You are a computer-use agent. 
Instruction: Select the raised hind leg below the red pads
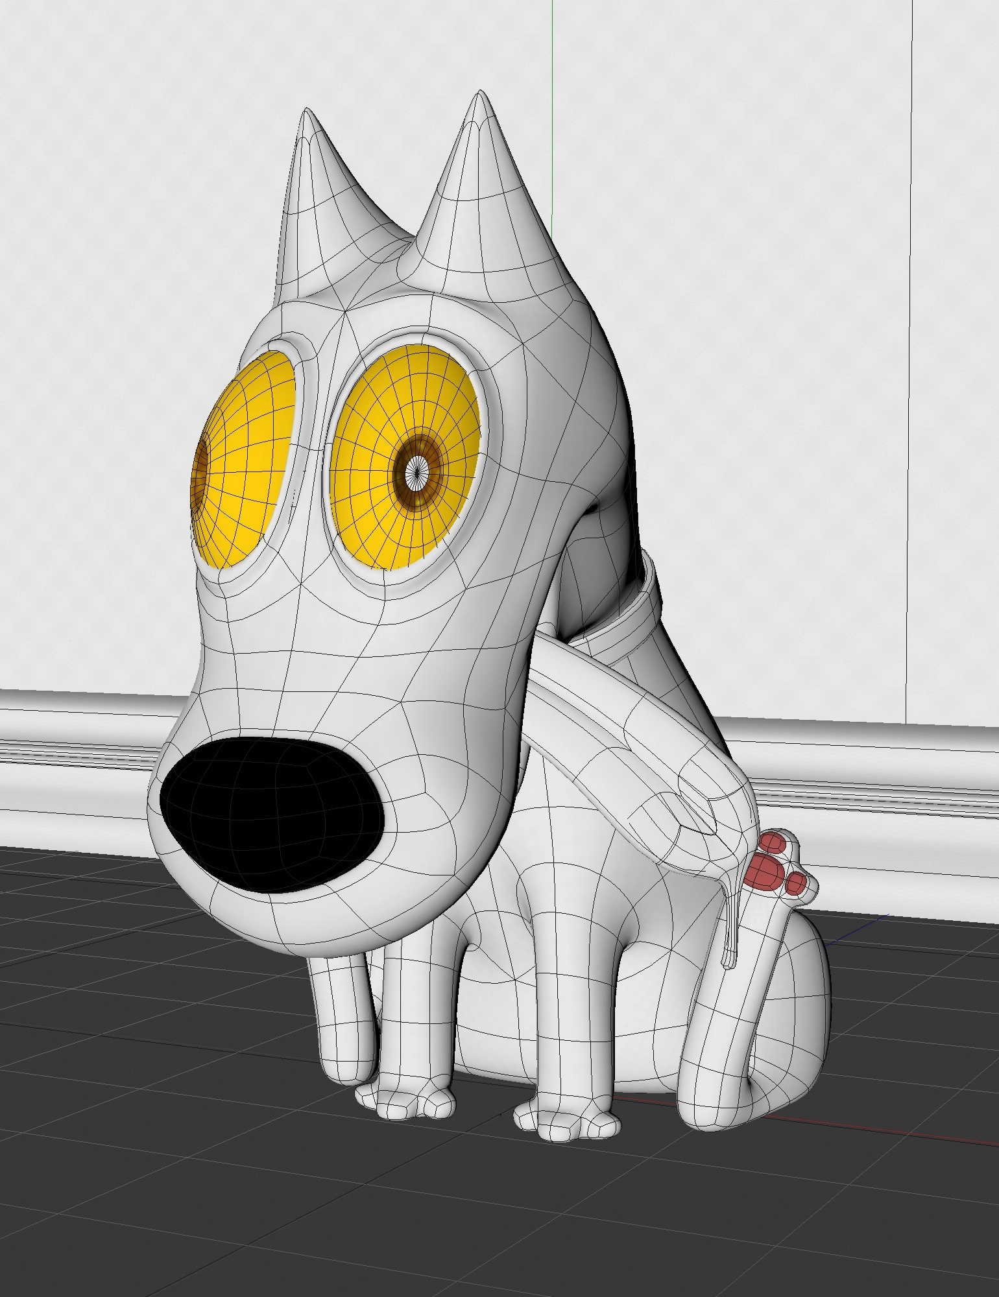click(x=752, y=1012)
